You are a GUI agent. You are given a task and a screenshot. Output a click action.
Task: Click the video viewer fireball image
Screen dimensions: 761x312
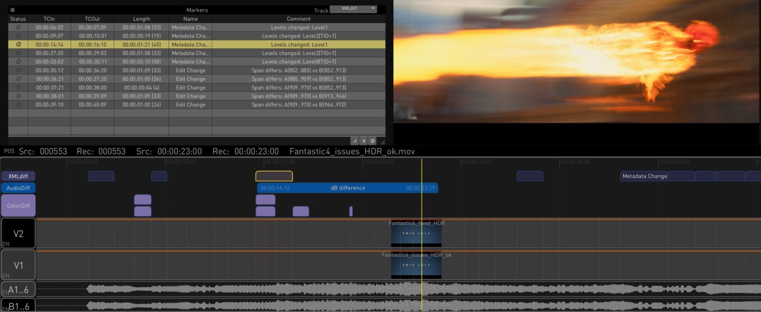point(577,61)
